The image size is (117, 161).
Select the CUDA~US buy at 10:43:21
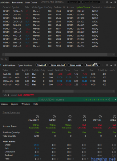[x=58, y=22]
